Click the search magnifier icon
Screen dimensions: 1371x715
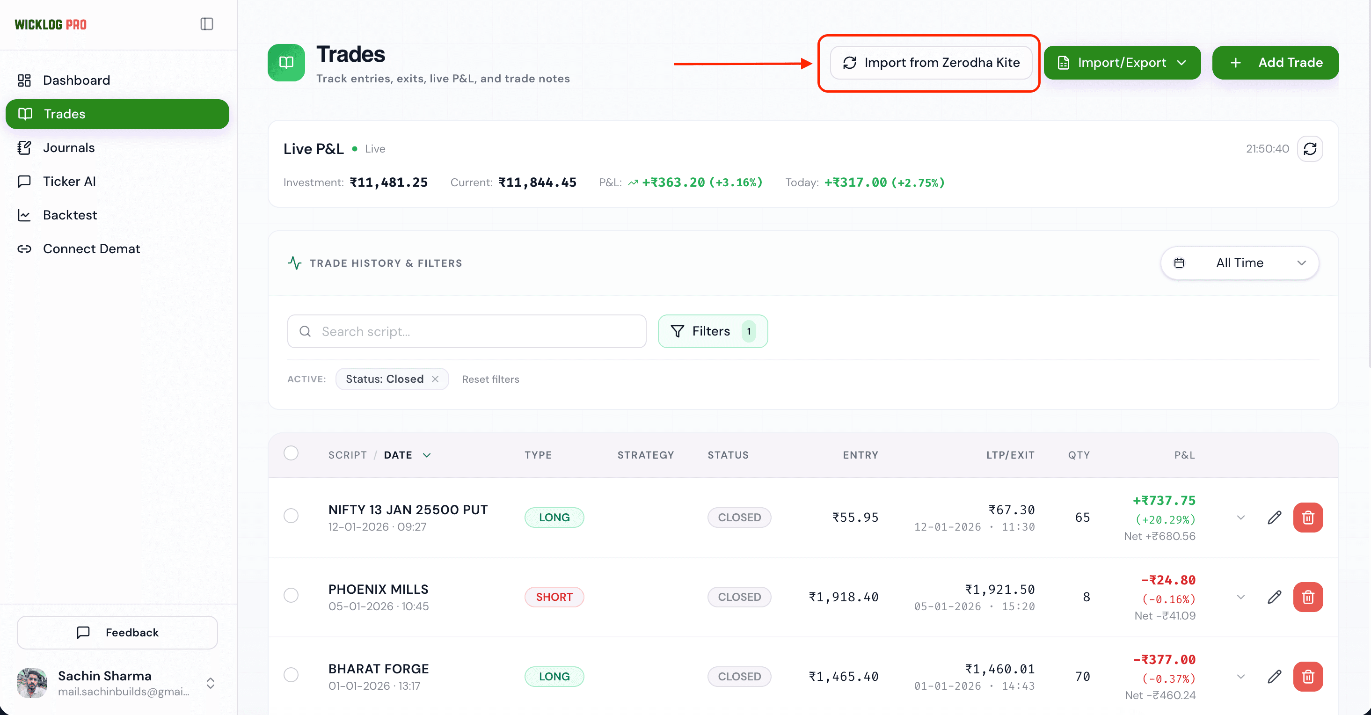point(305,331)
